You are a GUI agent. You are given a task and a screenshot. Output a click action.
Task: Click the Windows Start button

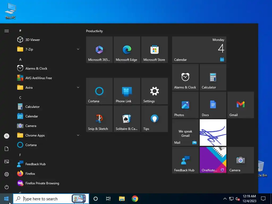(x=6, y=199)
